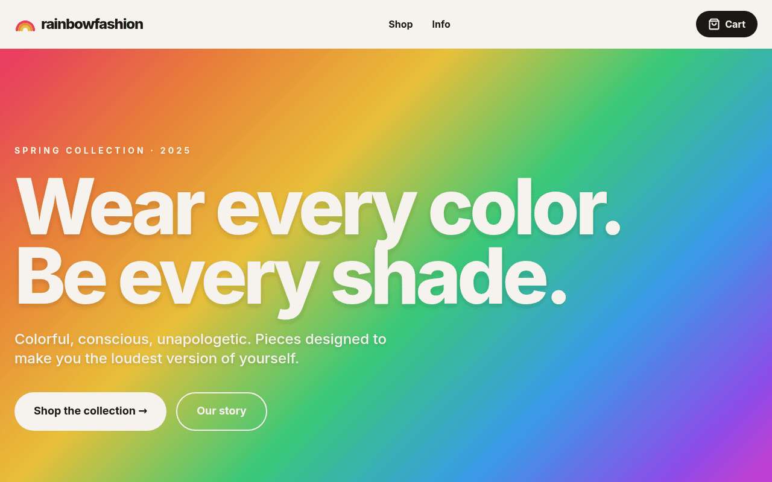Select the Our story button
Image resolution: width=772 pixels, height=482 pixels.
221,412
